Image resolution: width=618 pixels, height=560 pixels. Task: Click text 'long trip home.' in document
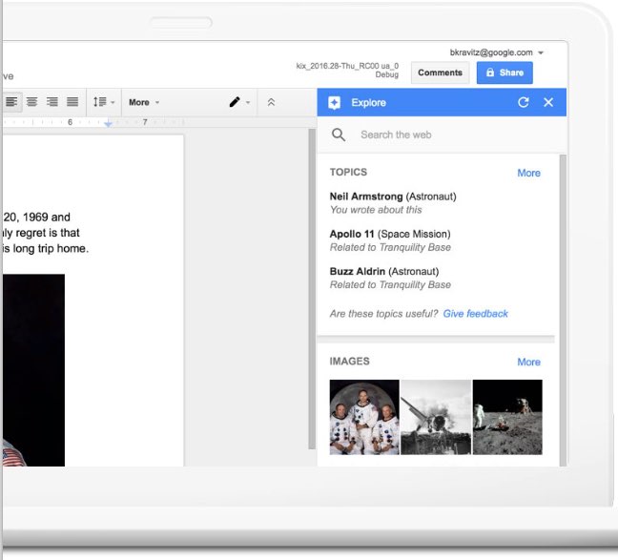[x=51, y=248]
